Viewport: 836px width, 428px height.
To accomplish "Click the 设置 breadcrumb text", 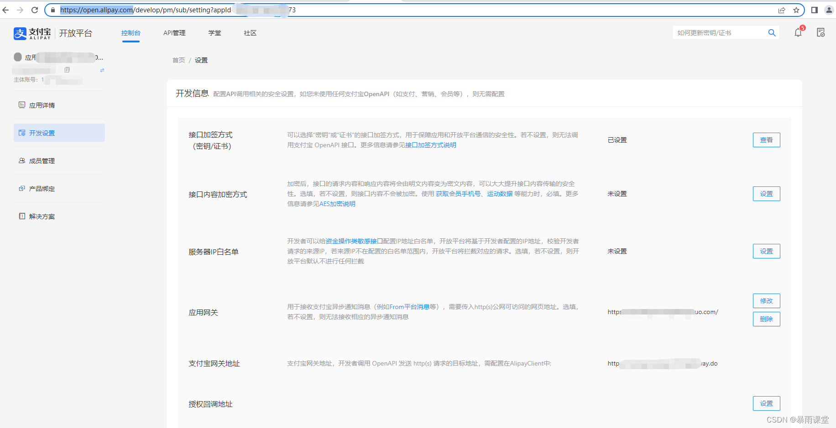I will coord(201,60).
